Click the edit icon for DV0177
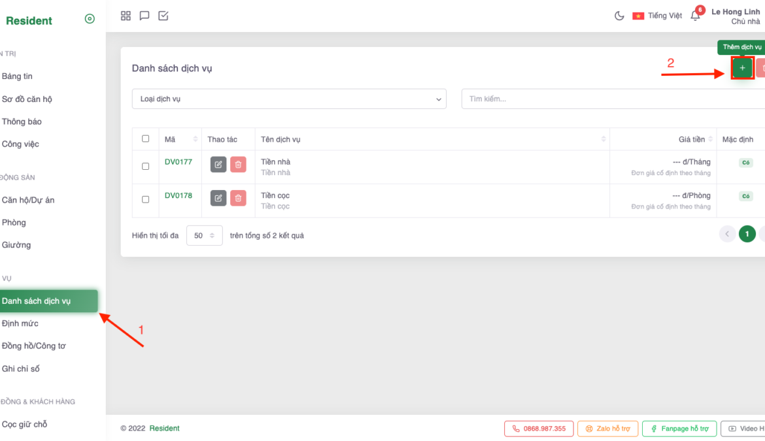765x441 pixels. [x=218, y=165]
